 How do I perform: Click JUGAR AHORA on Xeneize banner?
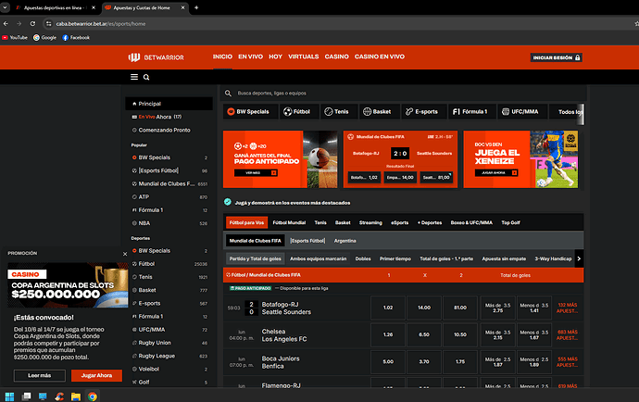[496, 173]
